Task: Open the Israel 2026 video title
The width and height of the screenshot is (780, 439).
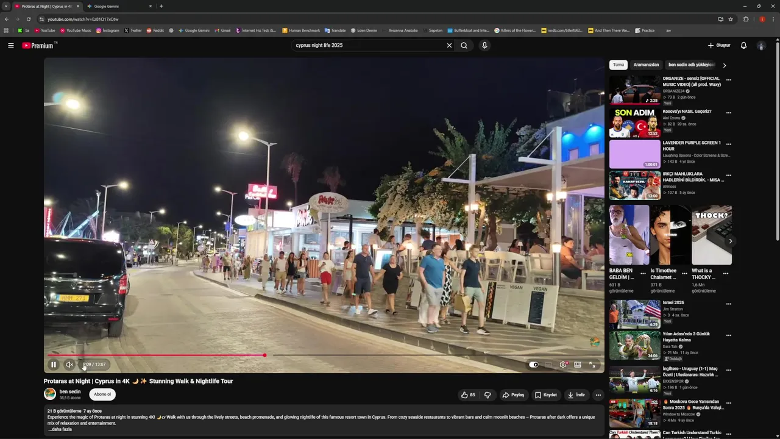Action: point(673,302)
